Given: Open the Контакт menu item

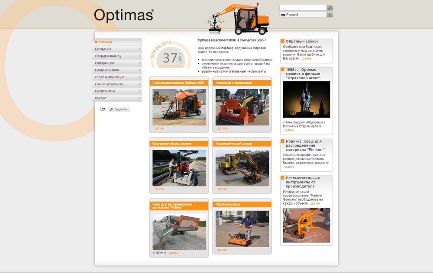Looking at the screenshot, I should tap(117, 98).
